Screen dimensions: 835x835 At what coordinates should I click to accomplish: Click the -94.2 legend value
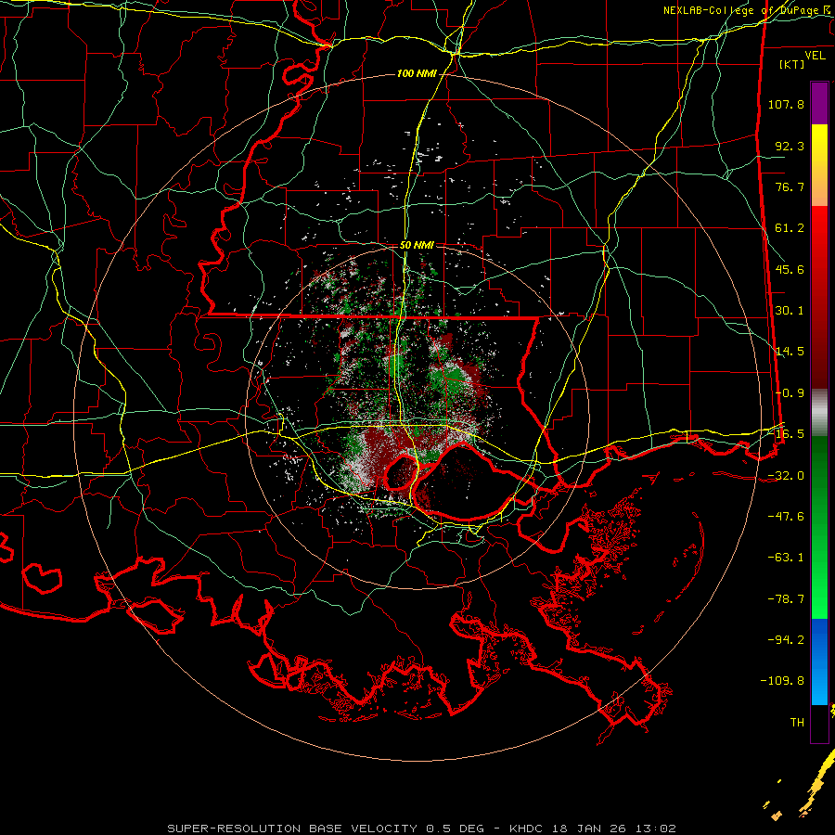tap(786, 640)
